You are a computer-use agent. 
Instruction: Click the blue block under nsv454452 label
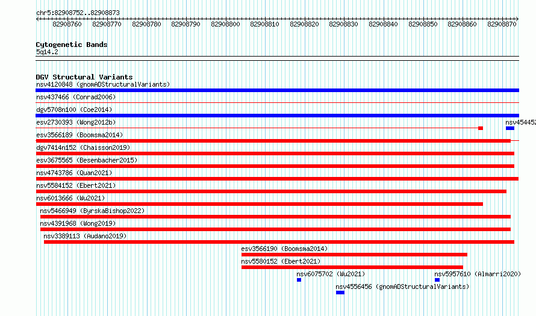click(x=510, y=128)
